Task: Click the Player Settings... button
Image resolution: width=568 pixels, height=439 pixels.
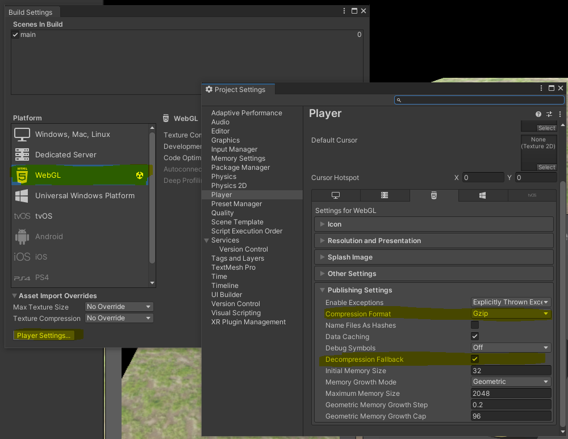Action: pos(44,336)
